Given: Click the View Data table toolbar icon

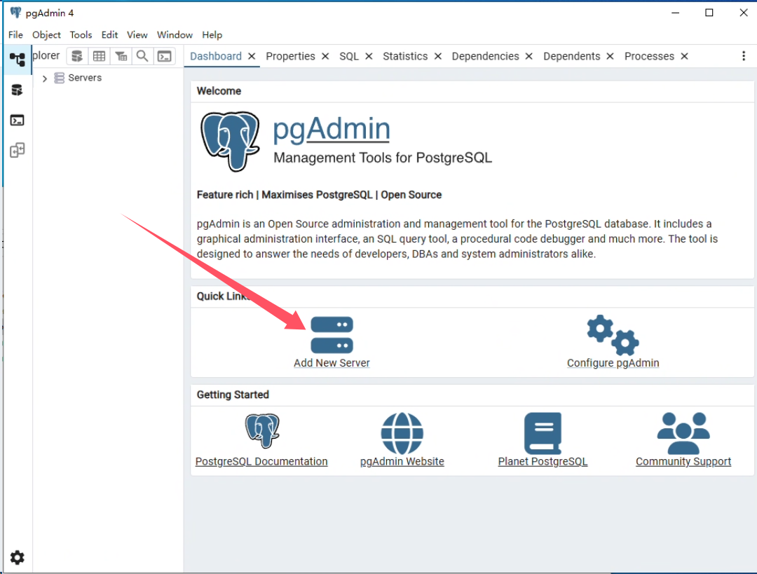Looking at the screenshot, I should click(x=99, y=57).
